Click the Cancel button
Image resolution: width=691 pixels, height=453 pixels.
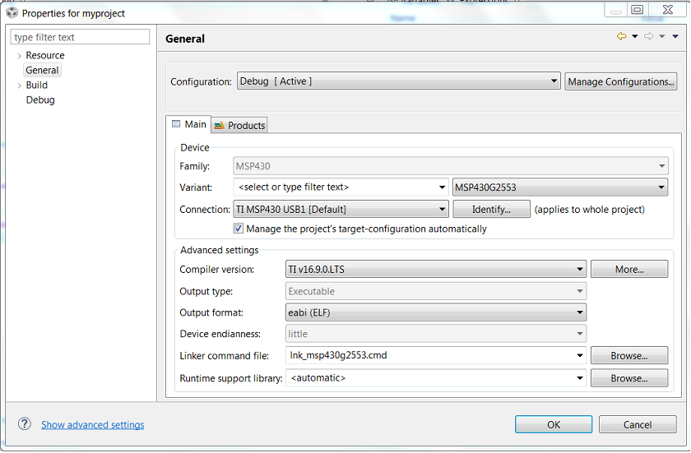638,424
